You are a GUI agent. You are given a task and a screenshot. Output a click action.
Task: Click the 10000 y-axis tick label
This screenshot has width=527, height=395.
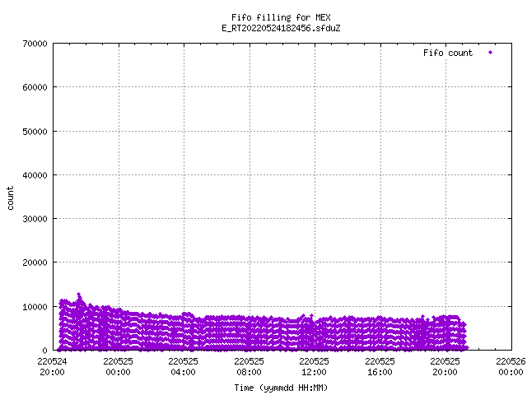click(35, 307)
